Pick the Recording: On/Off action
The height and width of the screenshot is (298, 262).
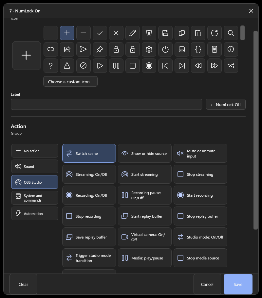pos(89,195)
